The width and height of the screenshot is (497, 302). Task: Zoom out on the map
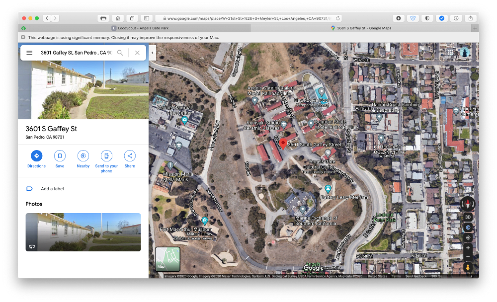point(468,257)
